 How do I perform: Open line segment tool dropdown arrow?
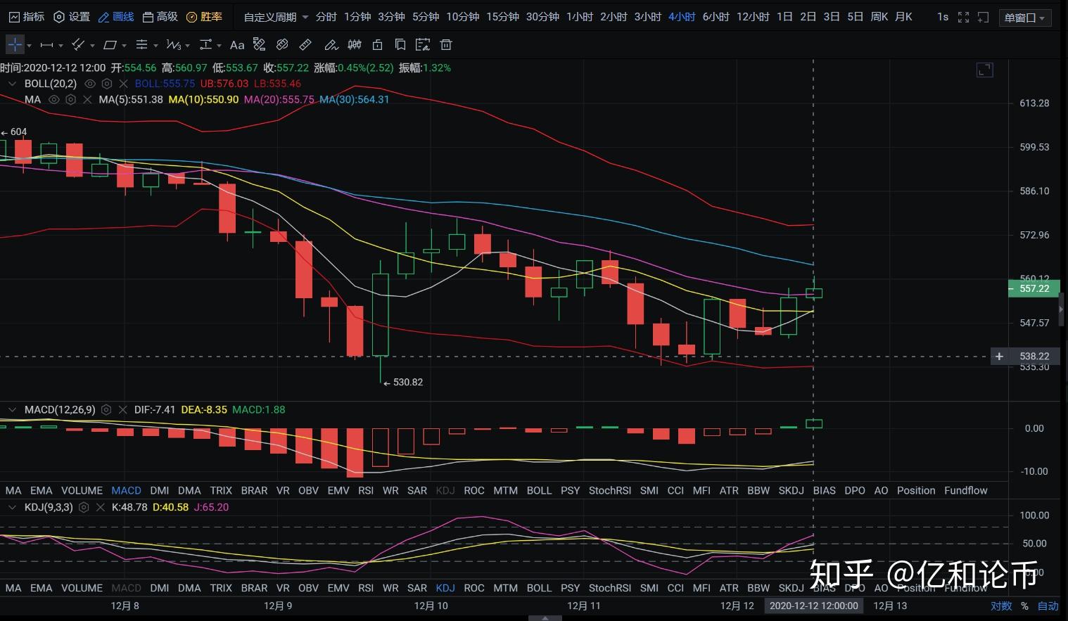click(x=61, y=46)
